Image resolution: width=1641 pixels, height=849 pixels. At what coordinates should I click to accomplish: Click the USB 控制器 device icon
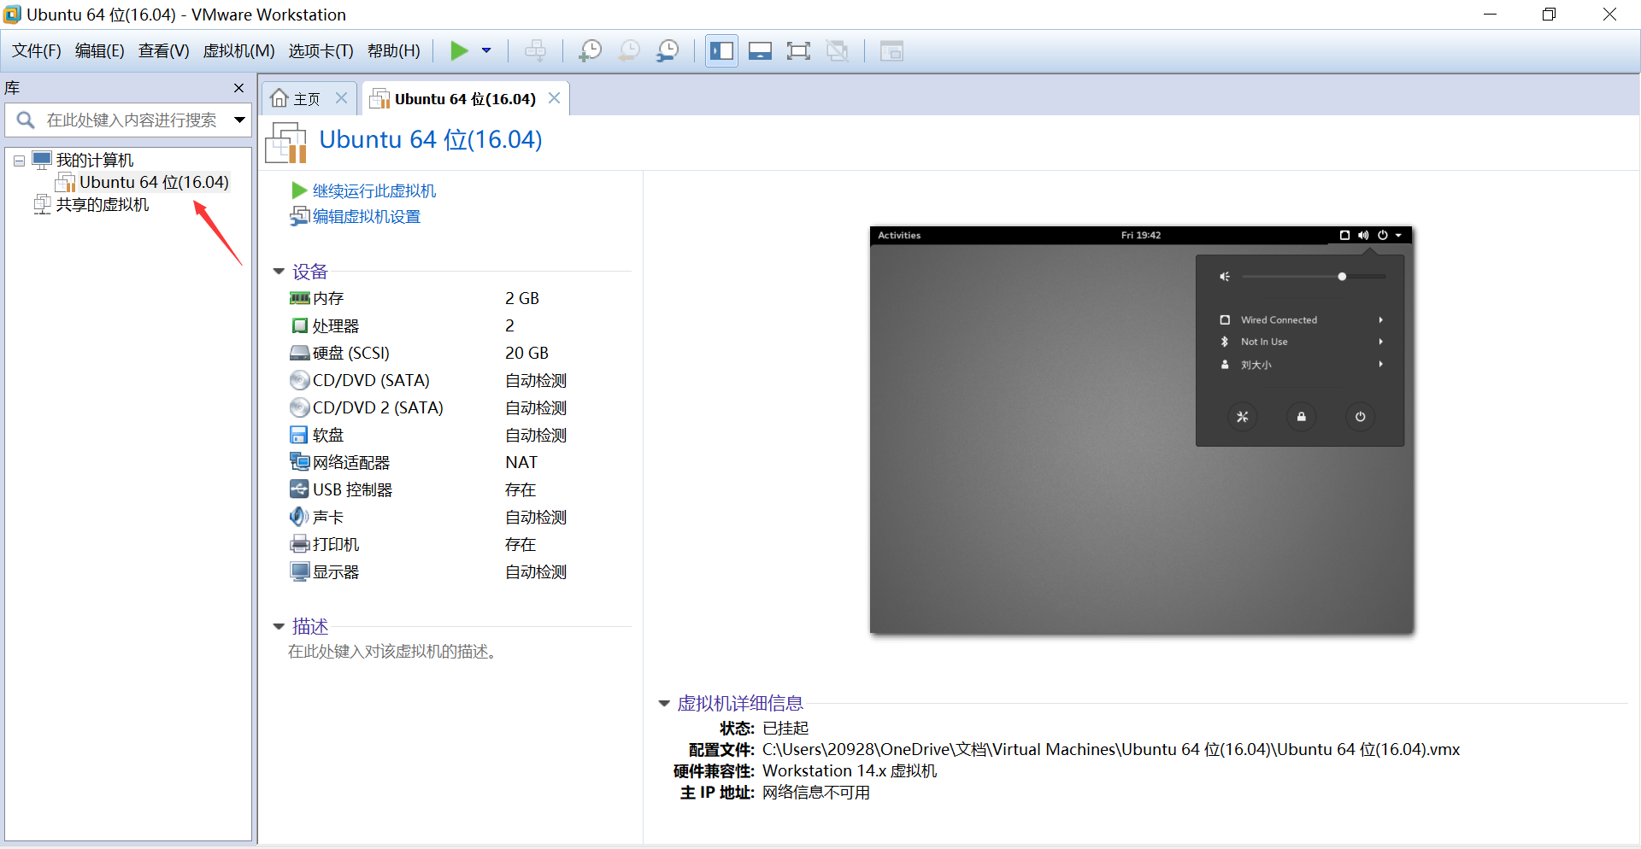299,489
